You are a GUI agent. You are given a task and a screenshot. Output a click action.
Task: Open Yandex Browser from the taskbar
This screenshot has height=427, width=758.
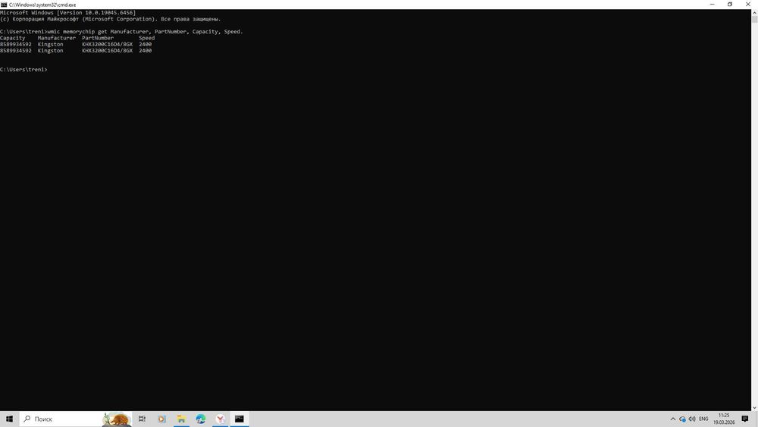click(220, 419)
